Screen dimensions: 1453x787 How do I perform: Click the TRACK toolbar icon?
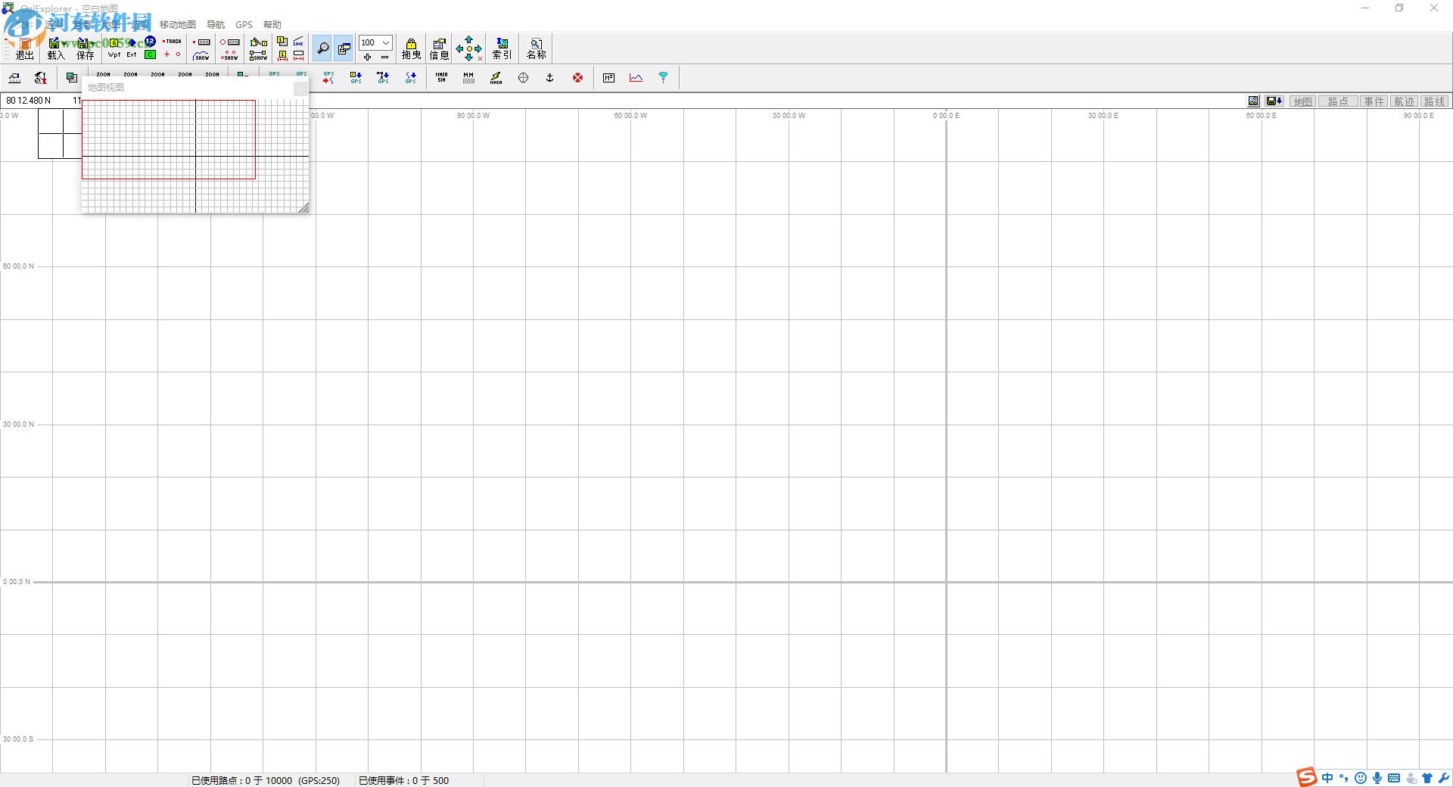pos(173,42)
